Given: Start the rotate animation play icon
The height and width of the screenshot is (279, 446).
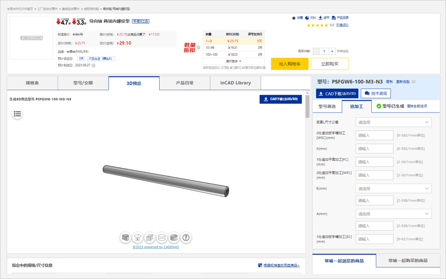Looking at the screenshot, I should [x=138, y=238].
